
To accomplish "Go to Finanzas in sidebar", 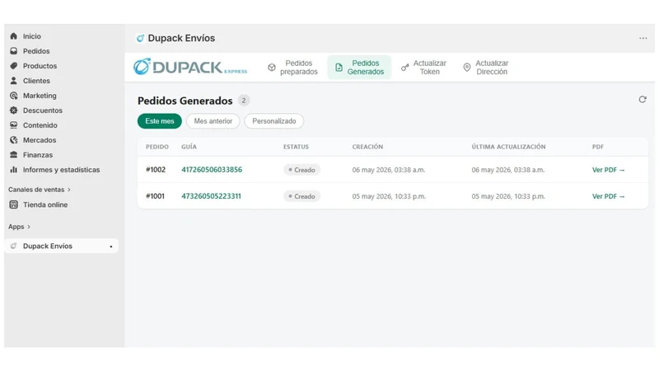I will tap(38, 155).
